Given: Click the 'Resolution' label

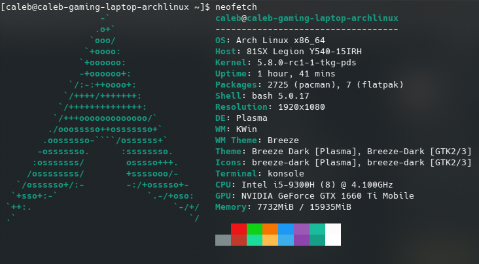Looking at the screenshot, I should (x=241, y=107).
